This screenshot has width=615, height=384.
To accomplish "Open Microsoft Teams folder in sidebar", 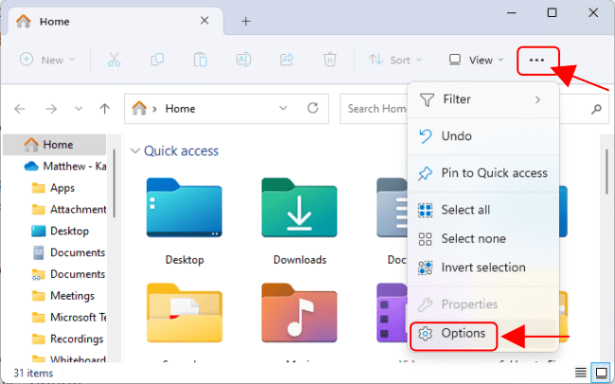I will 69,317.
